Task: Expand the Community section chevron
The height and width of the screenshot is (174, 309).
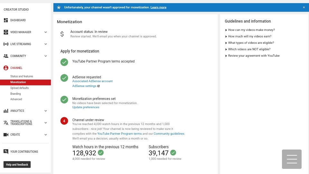Action: pyautogui.click(x=46, y=56)
